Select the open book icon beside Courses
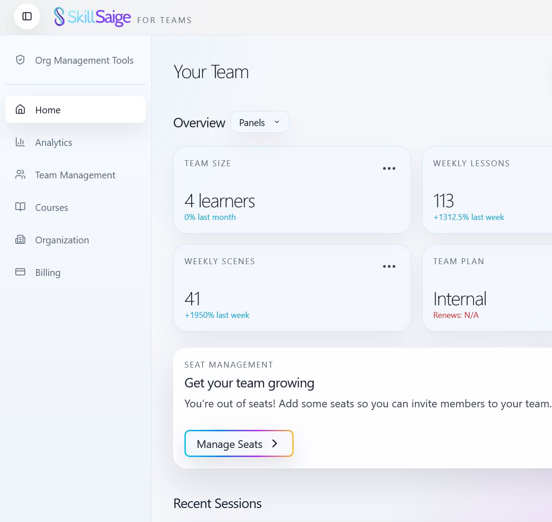Screen dimensions: 552x522 click(20, 206)
